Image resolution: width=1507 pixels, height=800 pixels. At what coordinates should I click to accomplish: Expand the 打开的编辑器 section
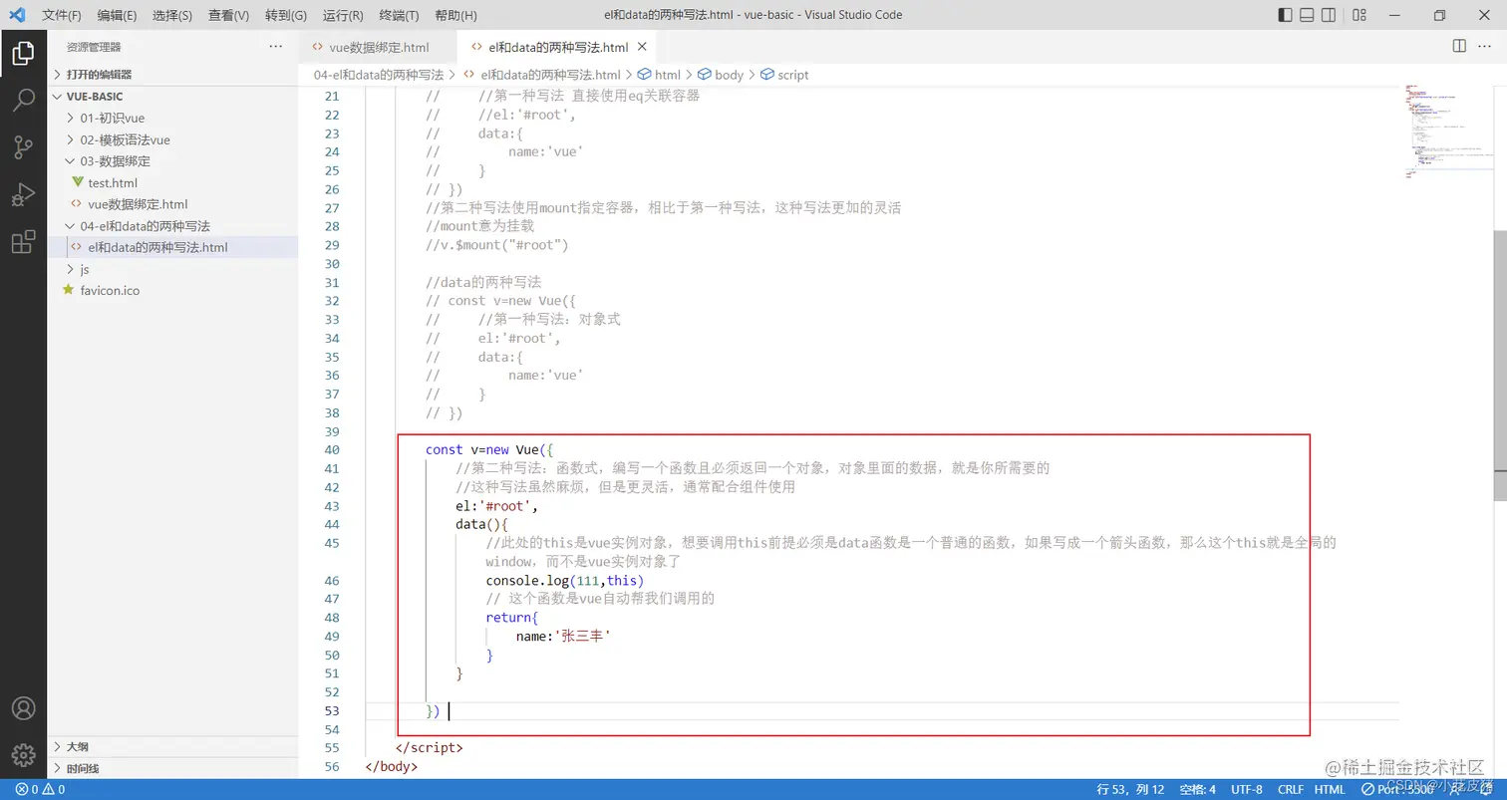(x=172, y=75)
